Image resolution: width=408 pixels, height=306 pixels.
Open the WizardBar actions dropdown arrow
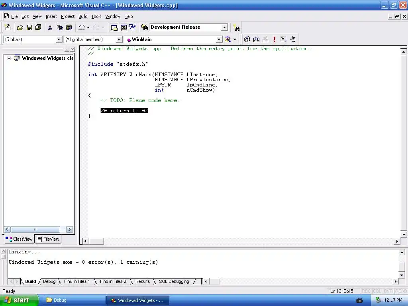[235, 39]
